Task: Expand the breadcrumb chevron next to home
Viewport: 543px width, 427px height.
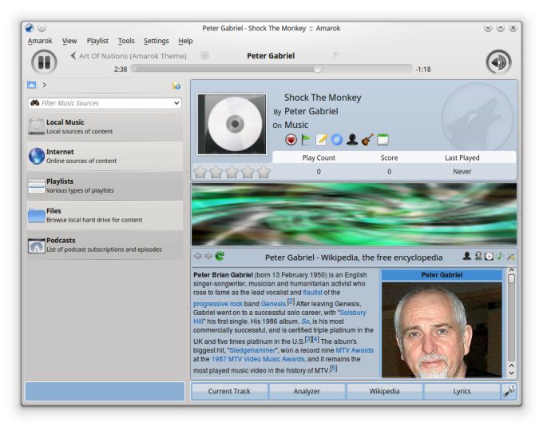Action: [45, 85]
